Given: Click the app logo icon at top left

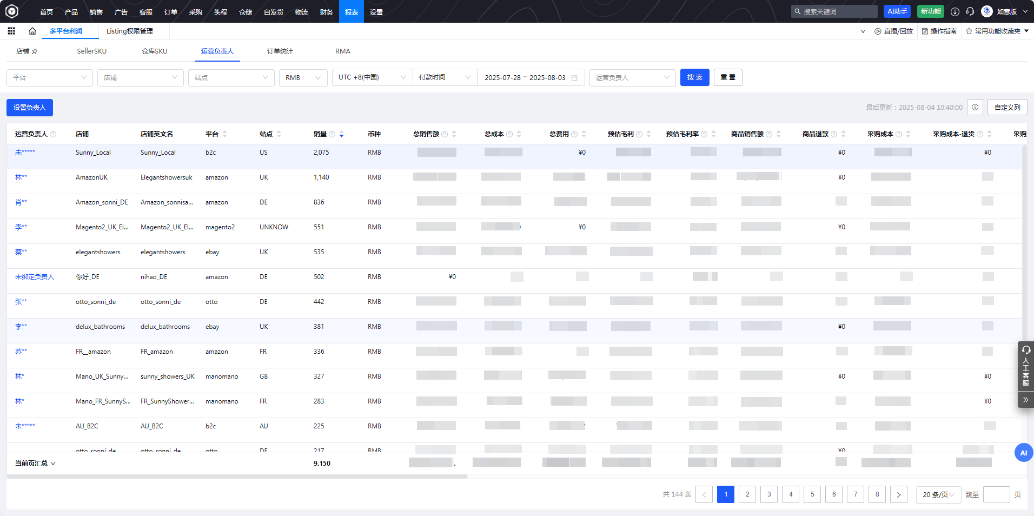Looking at the screenshot, I should (x=12, y=11).
